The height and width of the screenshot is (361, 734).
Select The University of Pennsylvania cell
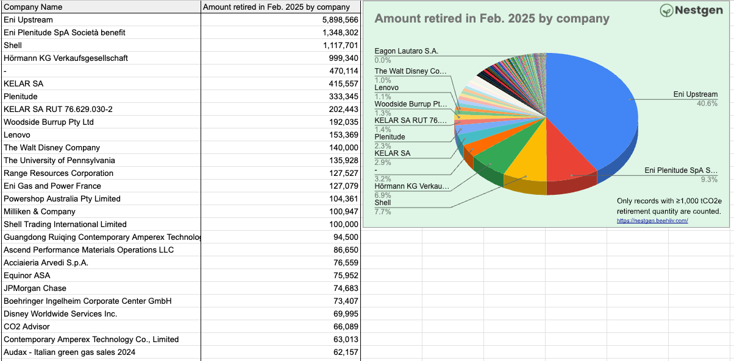[101, 161]
